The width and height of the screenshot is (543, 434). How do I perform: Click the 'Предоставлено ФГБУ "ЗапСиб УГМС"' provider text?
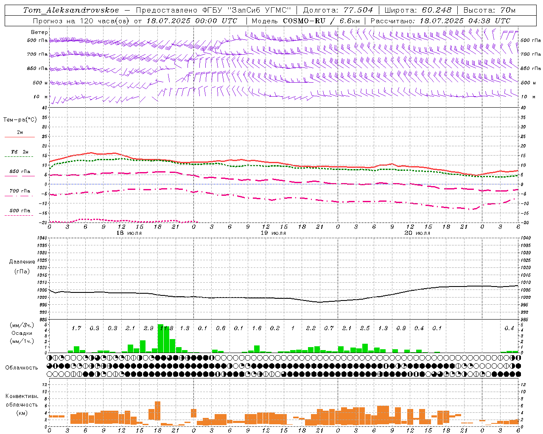click(x=213, y=10)
